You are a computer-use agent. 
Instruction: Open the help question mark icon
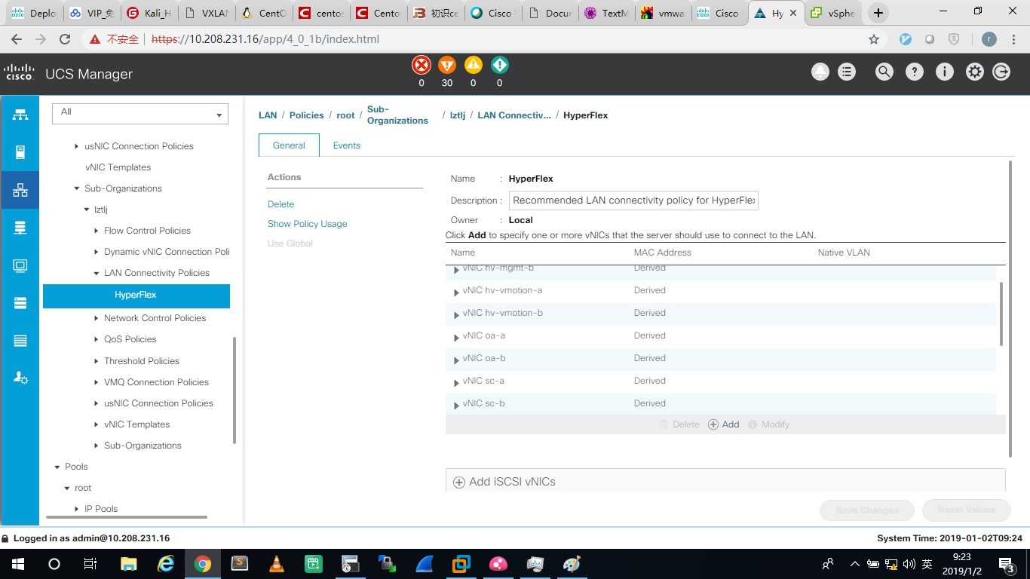pyautogui.click(x=914, y=72)
